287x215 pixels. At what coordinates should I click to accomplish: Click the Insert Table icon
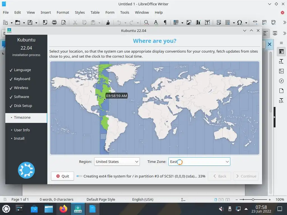click(x=176, y=22)
